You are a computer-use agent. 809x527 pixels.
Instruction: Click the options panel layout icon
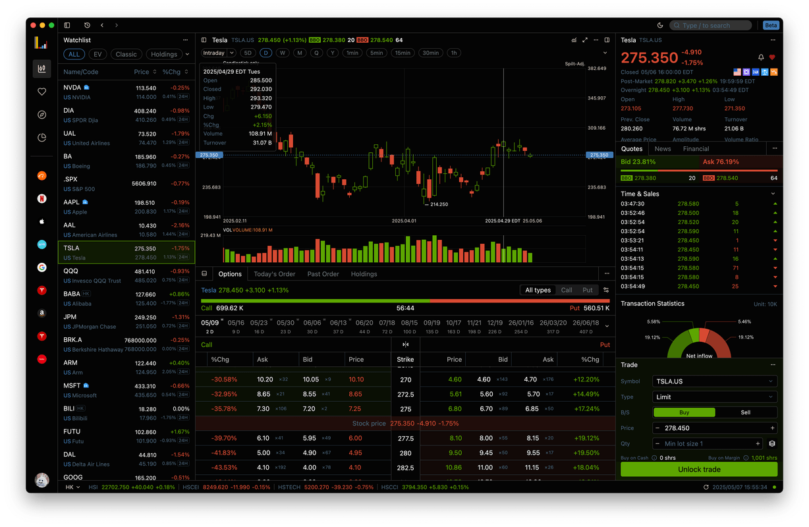point(204,273)
